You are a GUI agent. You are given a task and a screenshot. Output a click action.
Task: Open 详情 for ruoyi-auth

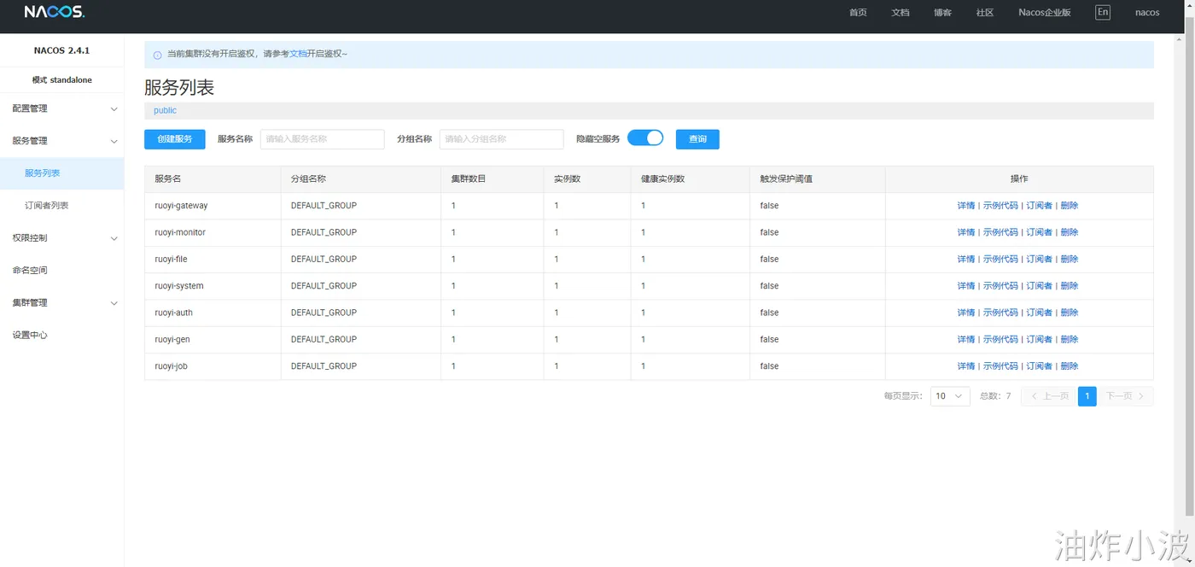(x=966, y=313)
